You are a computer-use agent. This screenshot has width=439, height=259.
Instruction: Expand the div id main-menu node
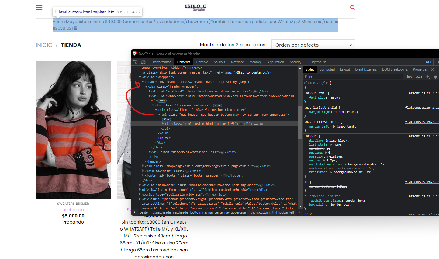[140, 185]
